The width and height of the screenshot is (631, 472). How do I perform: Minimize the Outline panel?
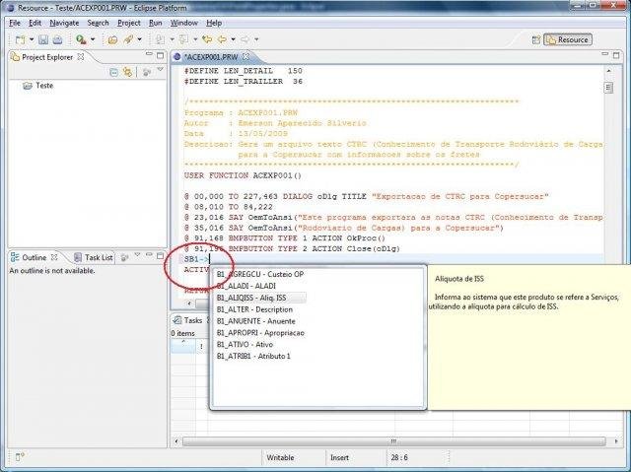149,254
